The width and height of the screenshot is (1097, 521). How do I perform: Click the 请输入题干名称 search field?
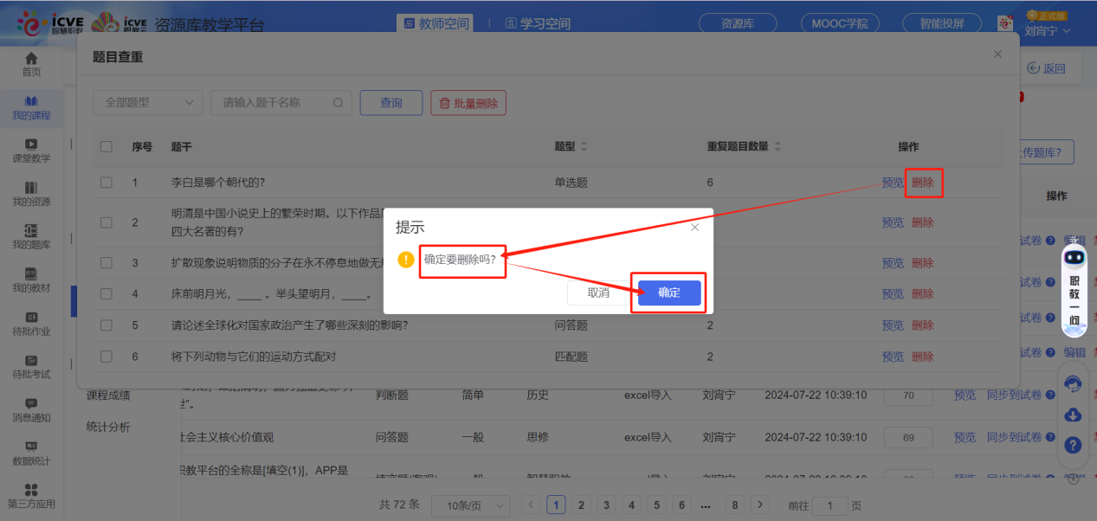(273, 103)
